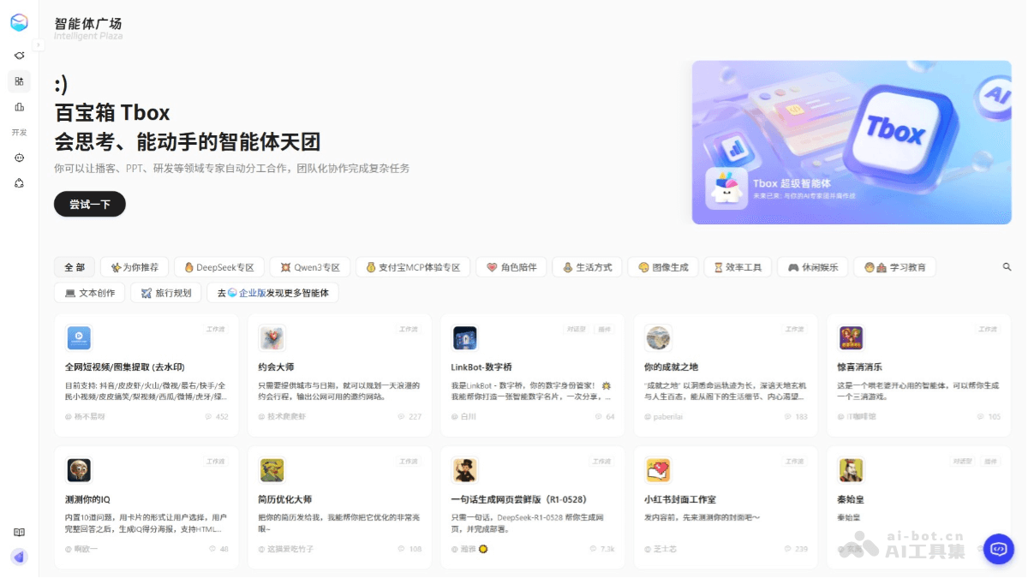This screenshot has height=578, width=1028.
Task: Open the 约会大师 agent card thumbnail
Action: tap(272, 337)
